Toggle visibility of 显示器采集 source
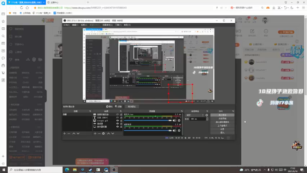 pyautogui.click(x=117, y=127)
